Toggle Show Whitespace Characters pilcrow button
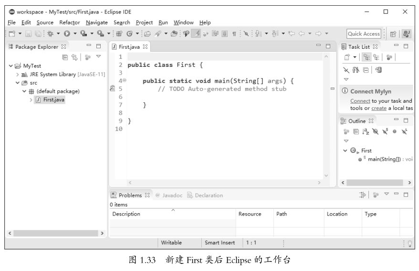Viewport: 419px width, 271px height. tap(234, 34)
